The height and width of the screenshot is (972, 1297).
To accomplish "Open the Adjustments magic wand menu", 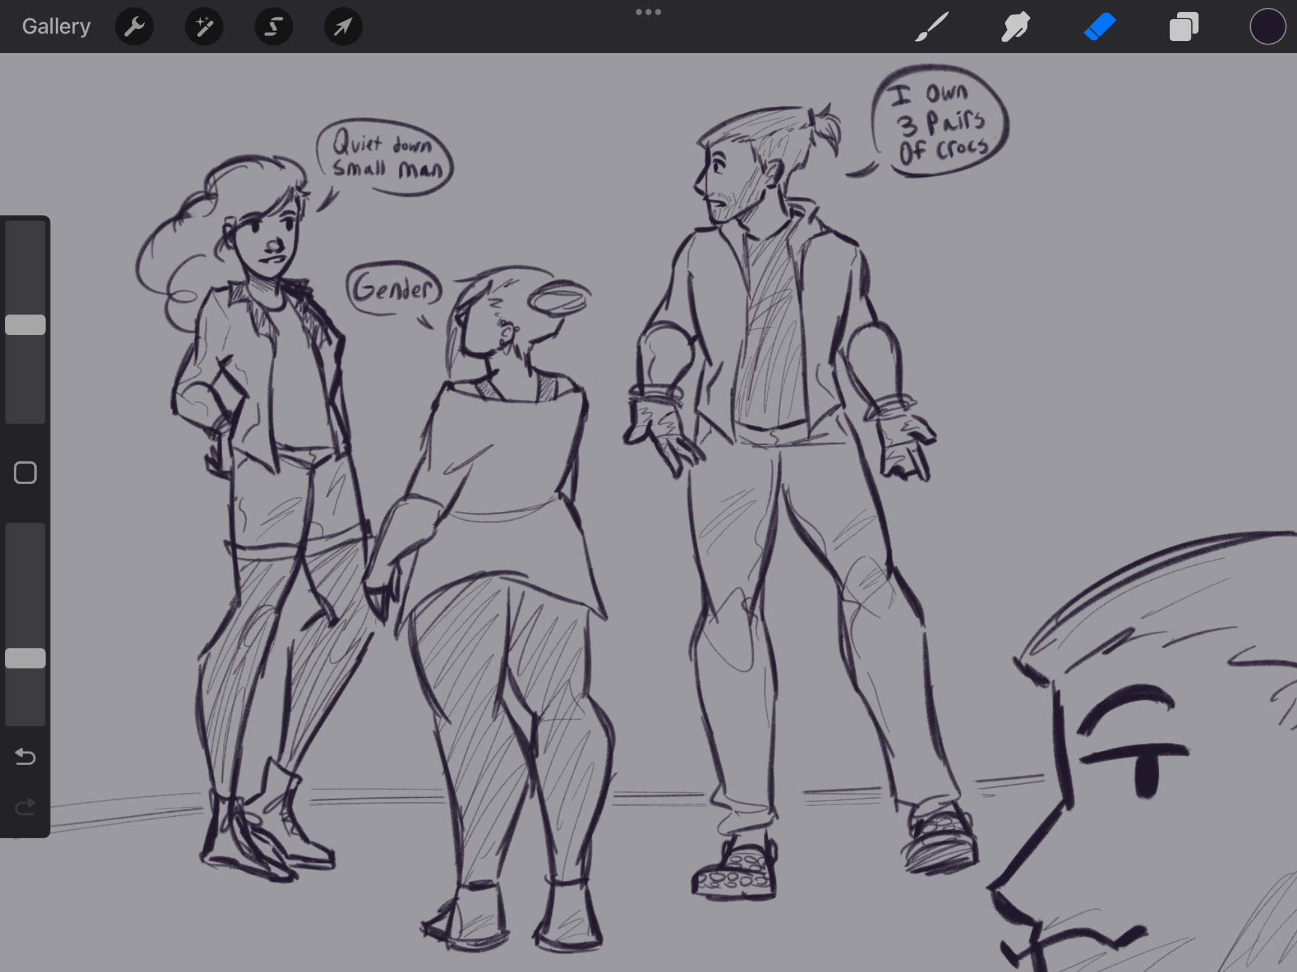I will coord(204,26).
